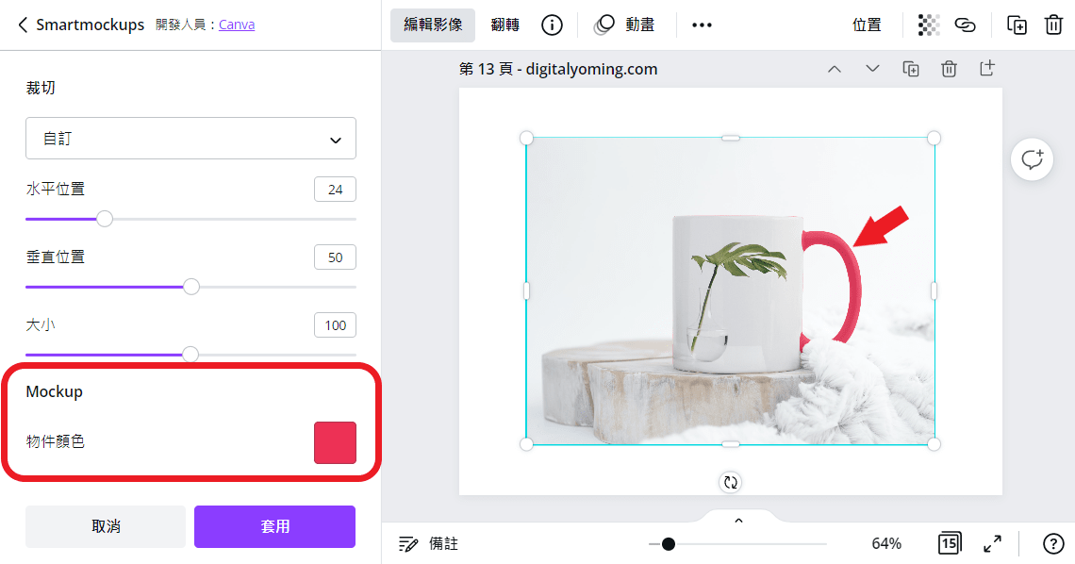The image size is (1075, 564).
Task: Open the Canva developer link
Action: click(237, 24)
